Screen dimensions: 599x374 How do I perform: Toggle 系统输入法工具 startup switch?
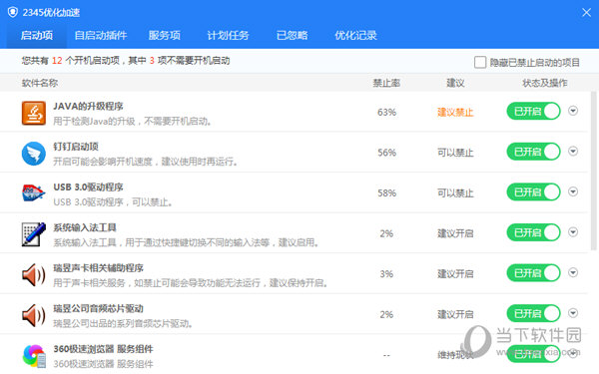click(533, 232)
